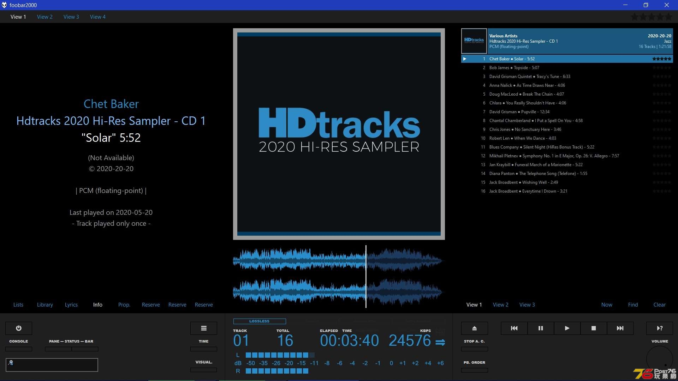Switch playlist to View 2 tab
The width and height of the screenshot is (678, 381).
501,305
